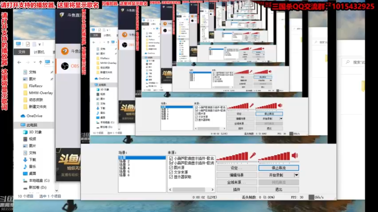Click 编辑场景 in the largest OBS panel
The width and height of the screenshot is (378, 212).
coord(237,175)
